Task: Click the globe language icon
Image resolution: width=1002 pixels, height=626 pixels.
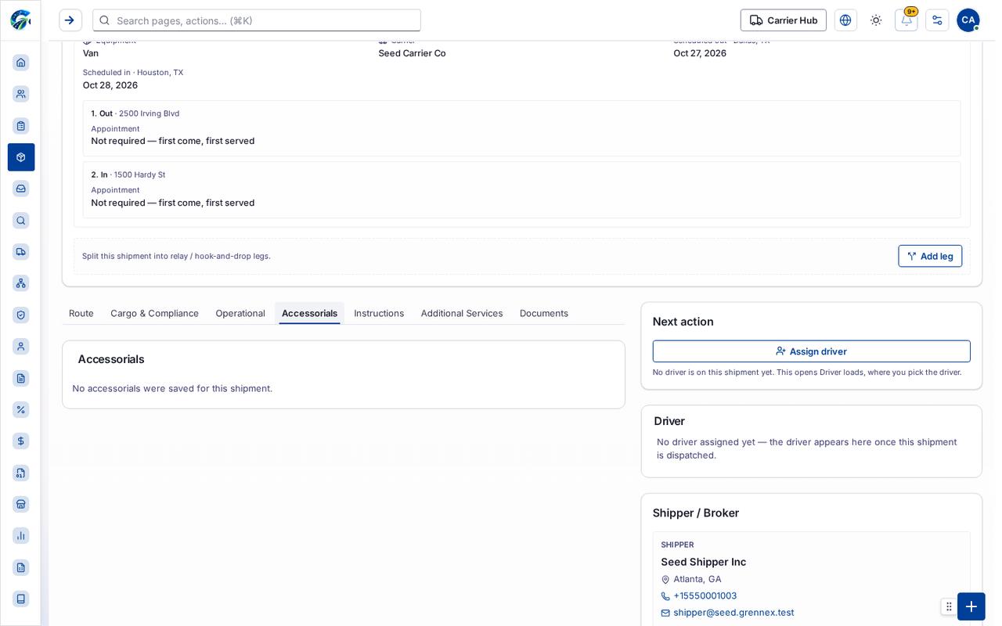Action: tap(845, 20)
